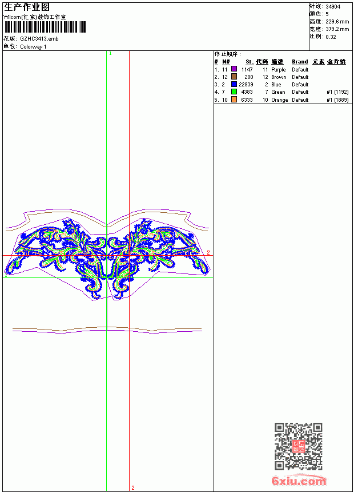Select the GZHC3413.emb file name text
Image resolution: width=354 pixels, height=492 pixels.
39,39
